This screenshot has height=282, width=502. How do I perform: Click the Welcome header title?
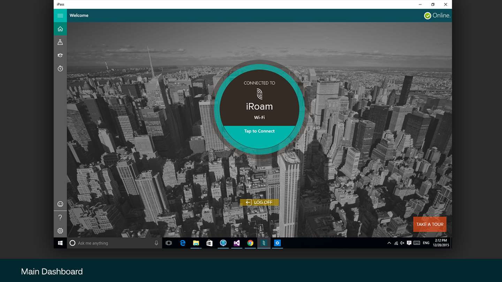[x=79, y=15]
